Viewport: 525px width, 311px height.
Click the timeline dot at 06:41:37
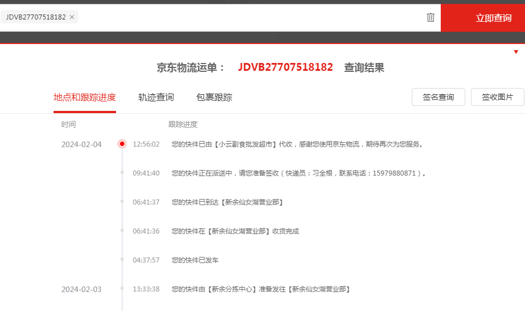[x=122, y=201]
